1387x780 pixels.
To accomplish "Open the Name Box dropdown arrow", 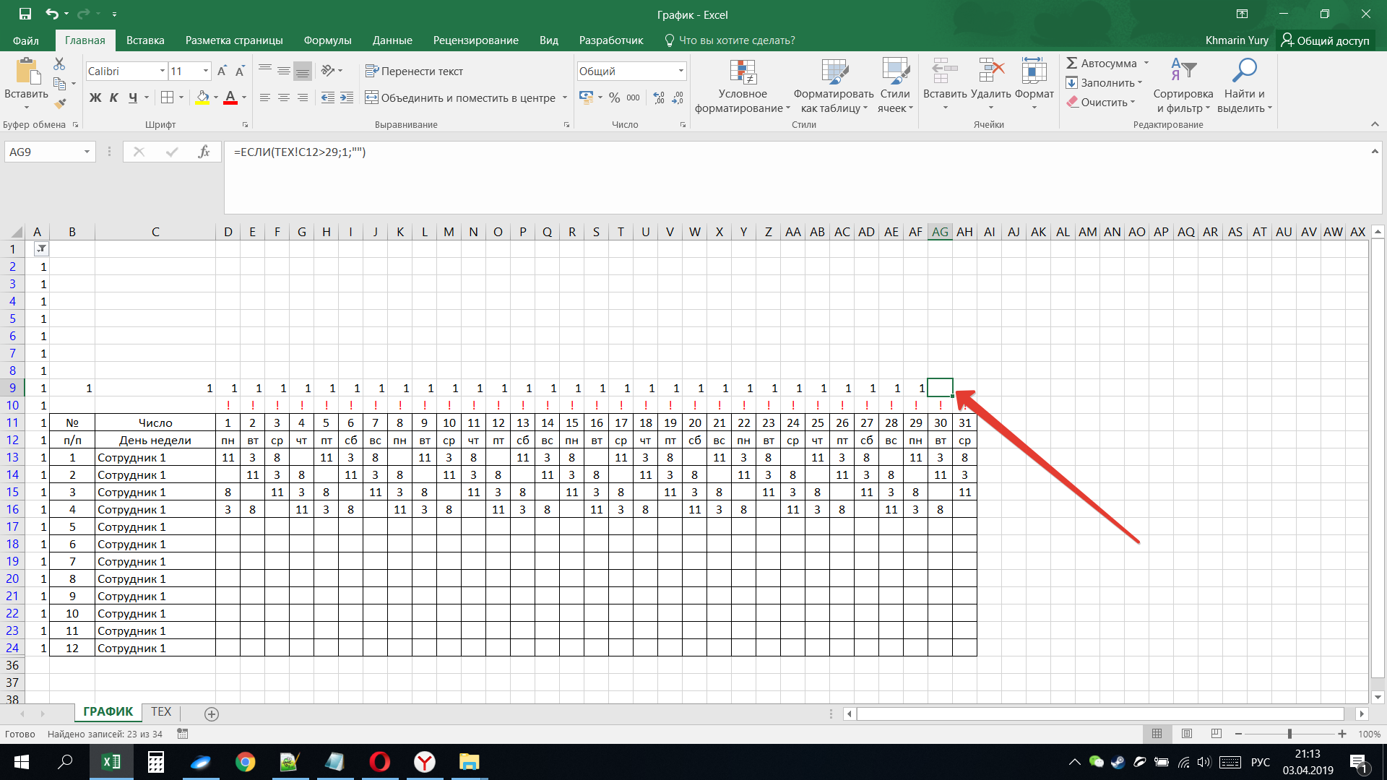I will (87, 152).
